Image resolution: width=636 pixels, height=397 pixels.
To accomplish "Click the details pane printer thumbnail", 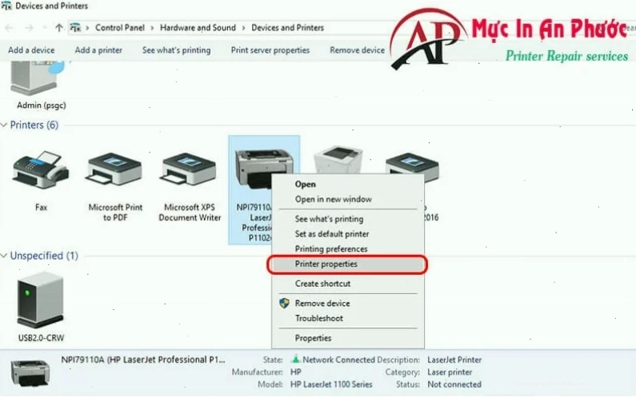I will [x=30, y=373].
